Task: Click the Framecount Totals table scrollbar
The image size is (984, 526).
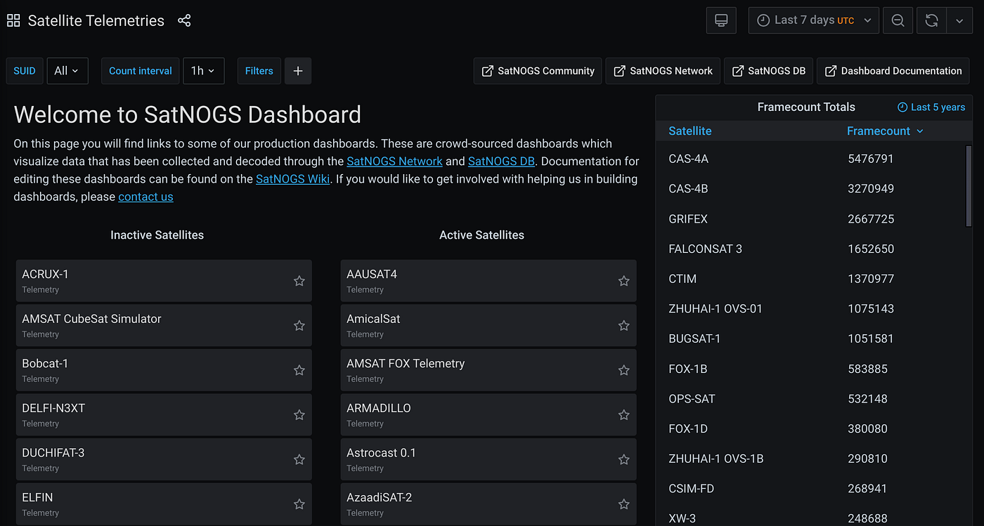Action: click(969, 186)
